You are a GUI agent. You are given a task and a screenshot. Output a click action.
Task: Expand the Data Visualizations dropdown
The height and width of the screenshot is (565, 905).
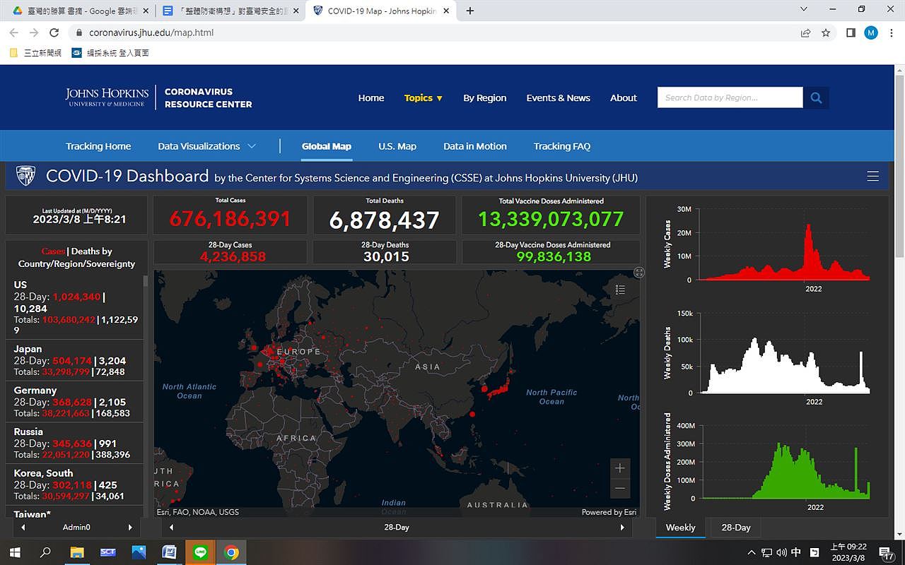pyautogui.click(x=206, y=146)
